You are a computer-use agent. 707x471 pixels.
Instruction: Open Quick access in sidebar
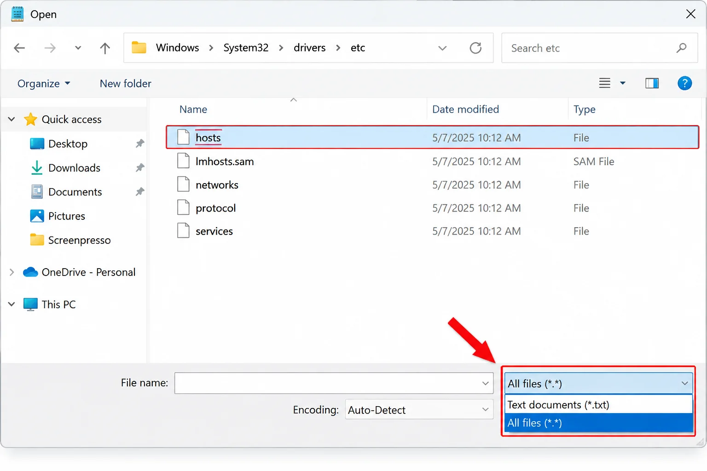tap(71, 120)
